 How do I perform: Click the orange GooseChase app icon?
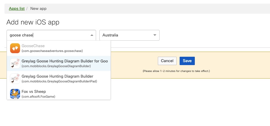[15, 48]
